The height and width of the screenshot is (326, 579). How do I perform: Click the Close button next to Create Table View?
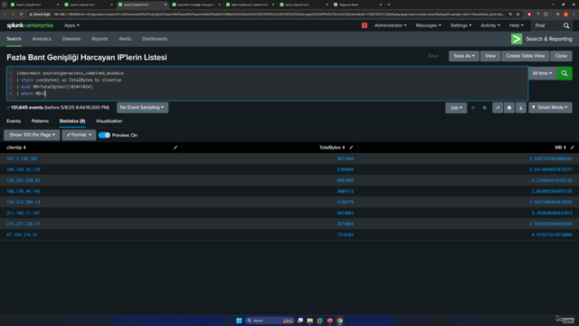click(x=561, y=56)
